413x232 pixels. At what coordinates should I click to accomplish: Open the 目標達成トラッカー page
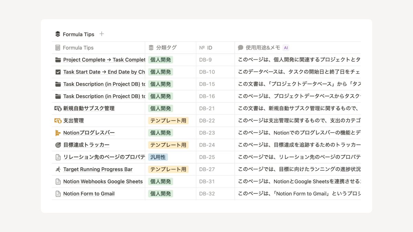[86, 145]
